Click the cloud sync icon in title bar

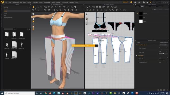pyautogui.click(x=131, y=2)
